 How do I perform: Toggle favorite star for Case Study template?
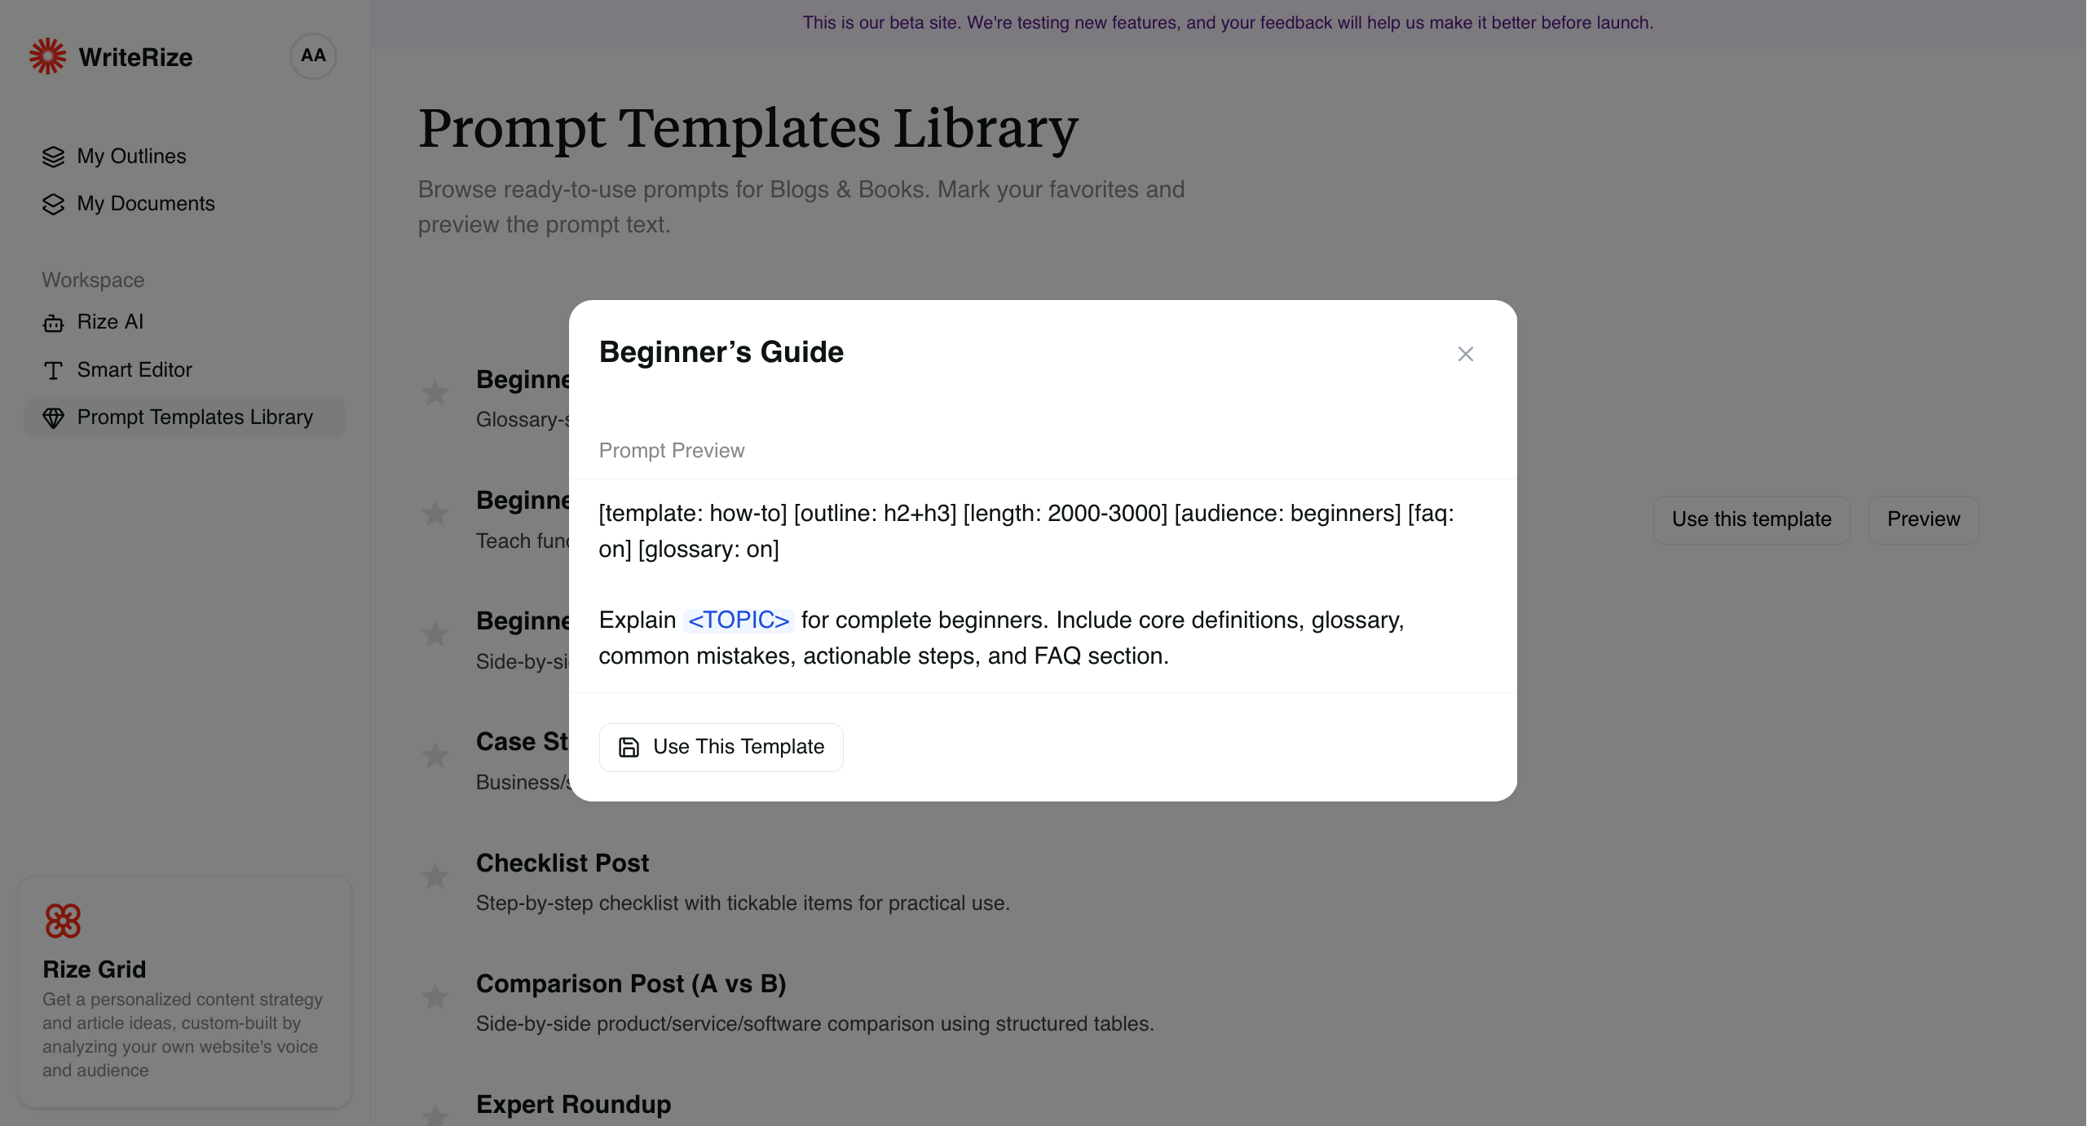point(435,756)
